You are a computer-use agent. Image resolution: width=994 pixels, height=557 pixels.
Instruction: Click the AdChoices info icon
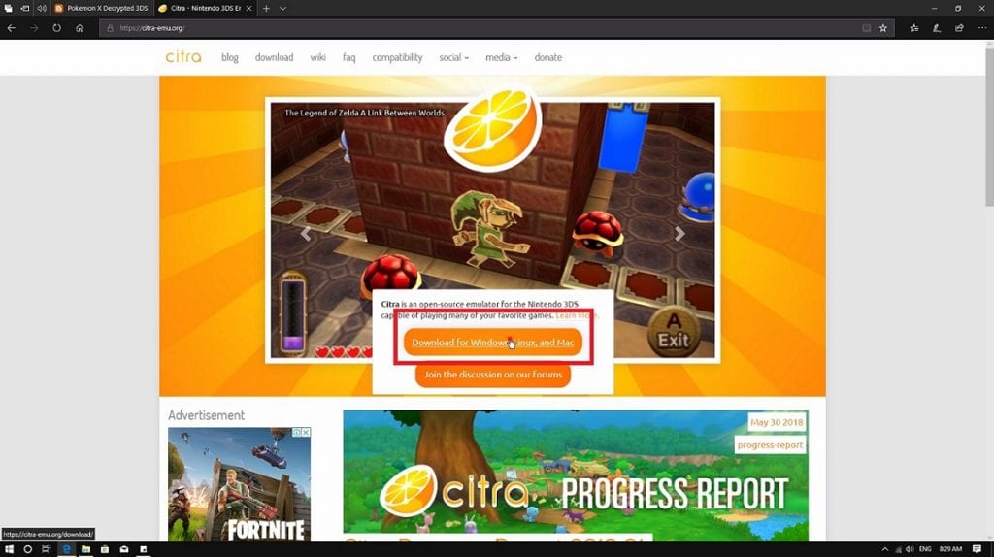297,432
